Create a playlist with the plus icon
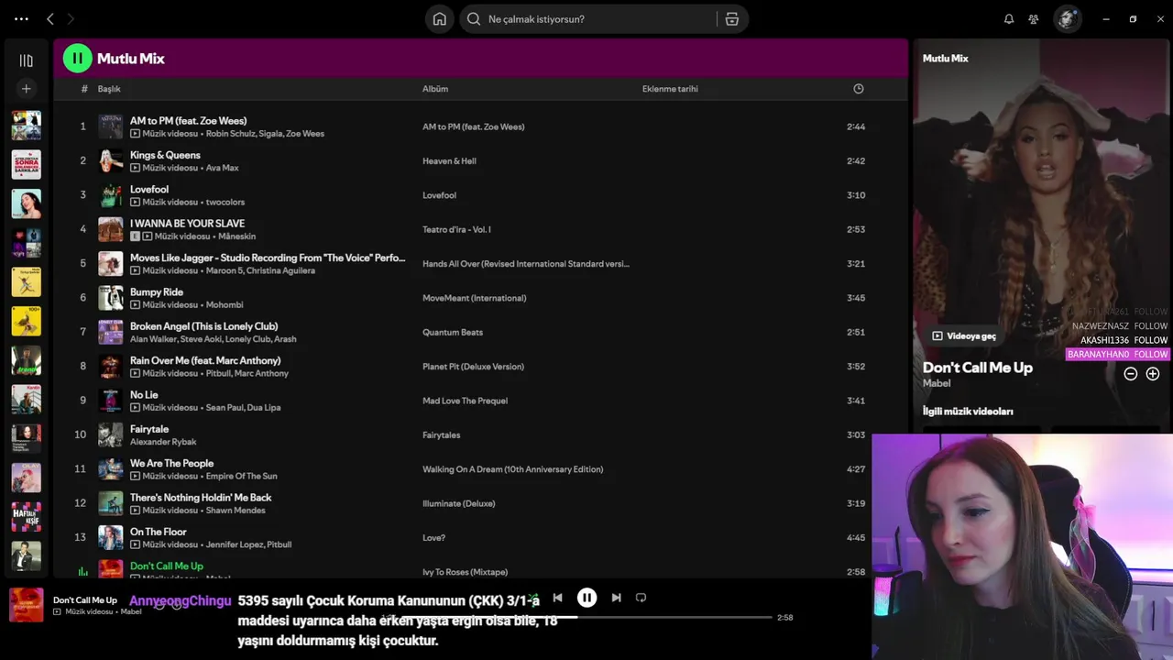This screenshot has height=660, width=1173. point(26,89)
